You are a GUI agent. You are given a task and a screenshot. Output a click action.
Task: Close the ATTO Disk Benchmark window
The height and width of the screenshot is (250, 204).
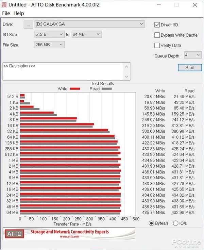click(195, 5)
